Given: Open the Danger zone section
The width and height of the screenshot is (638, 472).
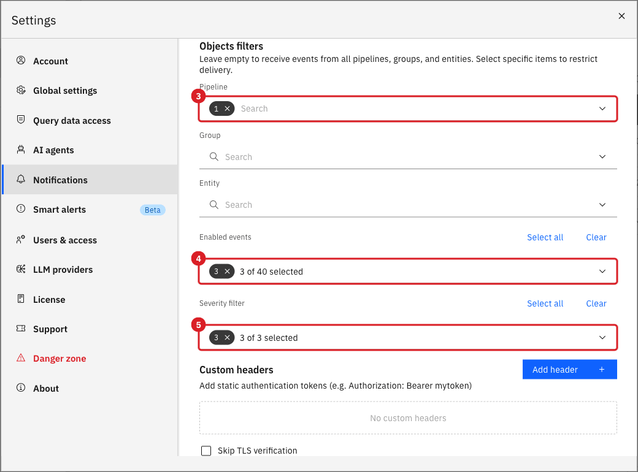Looking at the screenshot, I should coord(90,359).
